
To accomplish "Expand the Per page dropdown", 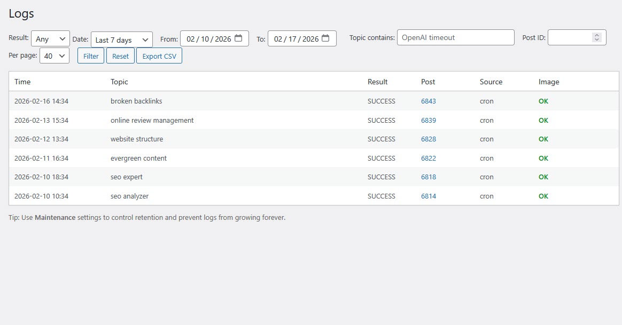I will coord(54,56).
